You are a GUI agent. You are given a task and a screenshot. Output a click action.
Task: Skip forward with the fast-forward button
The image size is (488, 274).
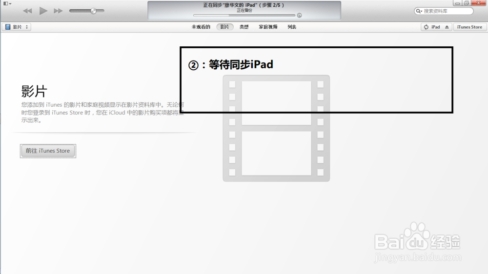tap(58, 11)
